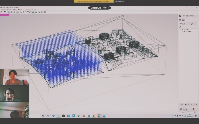Image resolution: width=199 pixels, height=124 pixels.
Task: Open the 編集 menu
Action: tap(9, 9)
